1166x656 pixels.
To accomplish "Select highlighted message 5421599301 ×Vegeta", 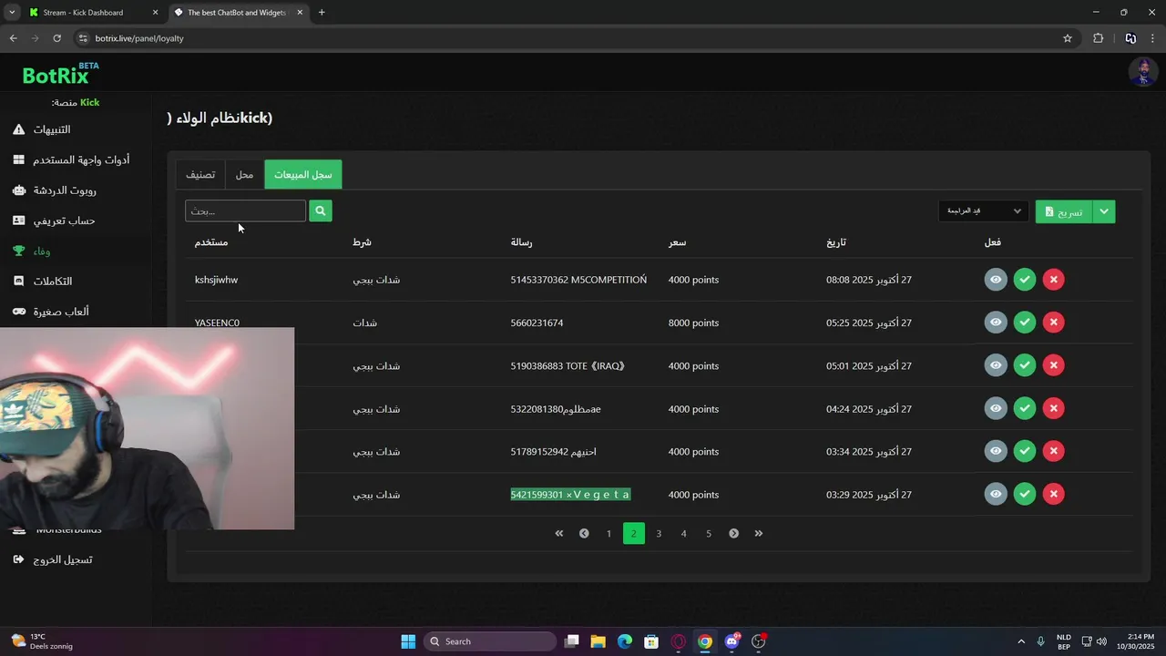I will [570, 495].
